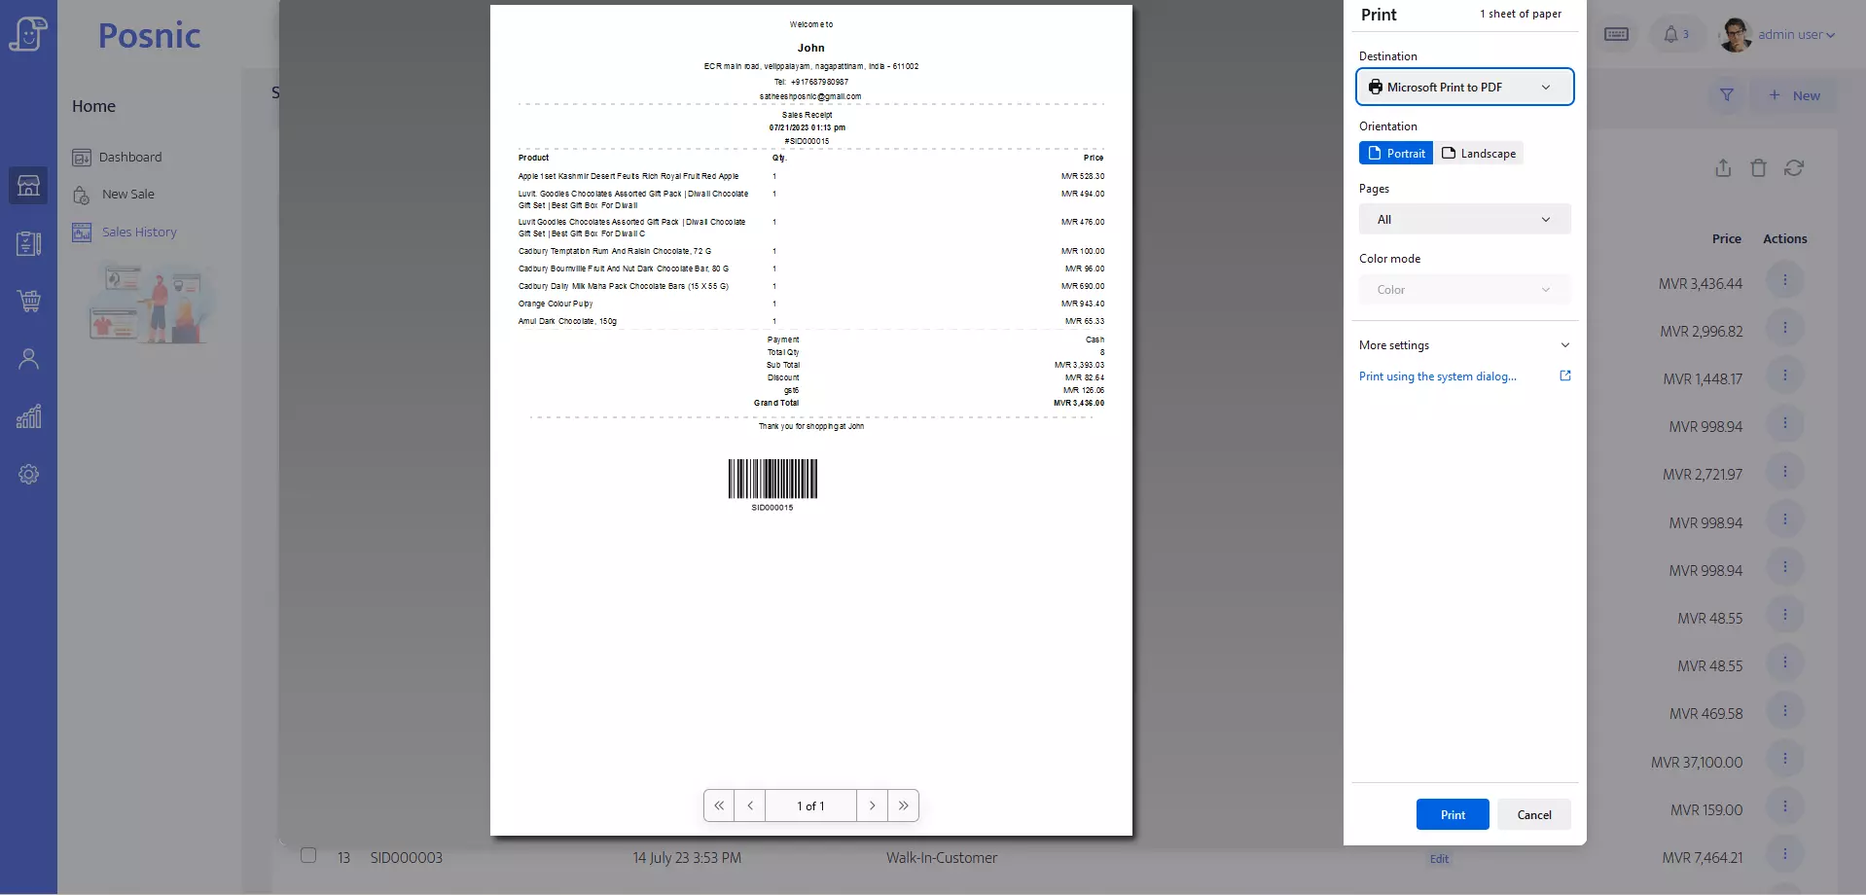
Task: Click the customer profile sidebar icon
Action: coord(28,359)
